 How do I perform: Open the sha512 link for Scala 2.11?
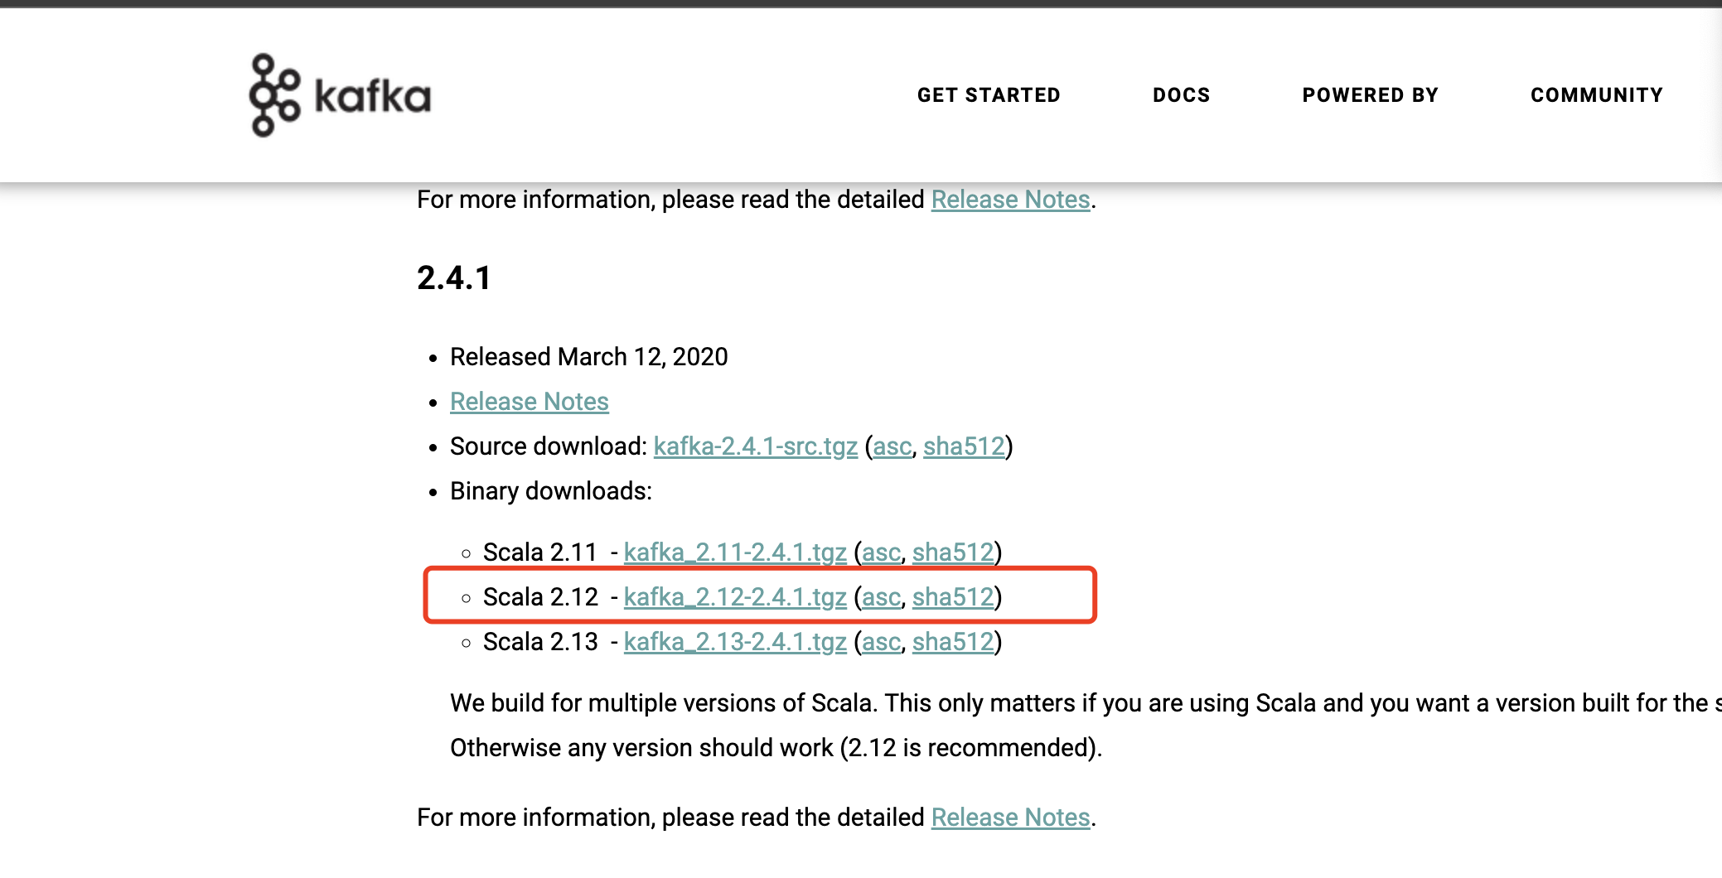coord(953,552)
